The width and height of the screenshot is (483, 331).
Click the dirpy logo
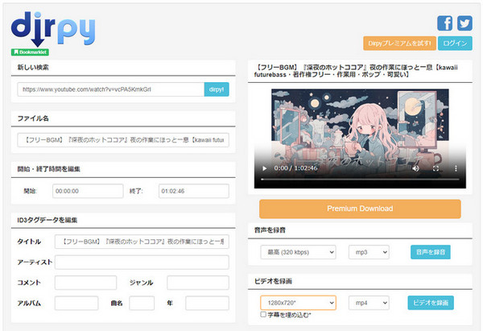coord(53,29)
